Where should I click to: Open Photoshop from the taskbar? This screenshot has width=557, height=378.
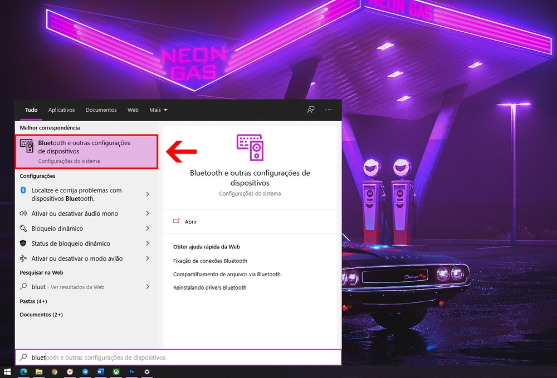tap(132, 371)
